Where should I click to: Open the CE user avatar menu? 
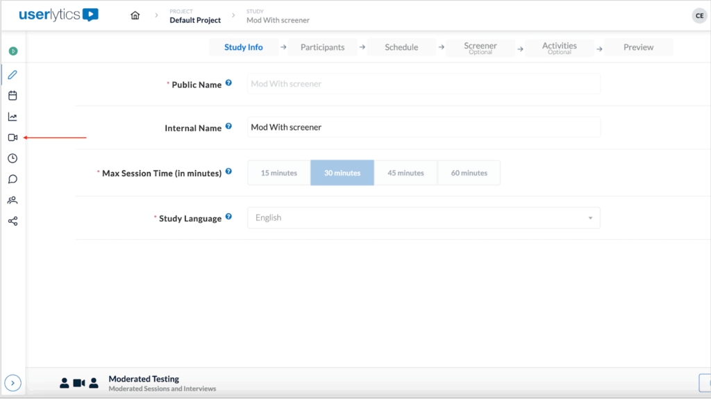click(699, 15)
